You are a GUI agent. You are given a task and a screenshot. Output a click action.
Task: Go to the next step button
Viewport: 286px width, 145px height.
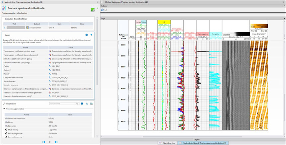point(56,142)
